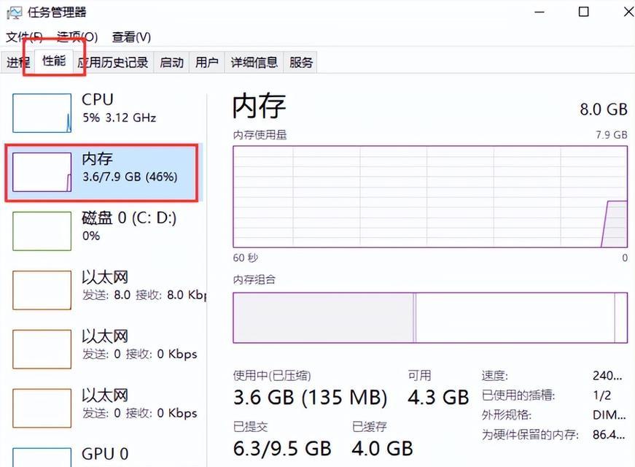Select the third 以太网 adapter thumbnail
The width and height of the screenshot is (635, 467).
tap(42, 408)
